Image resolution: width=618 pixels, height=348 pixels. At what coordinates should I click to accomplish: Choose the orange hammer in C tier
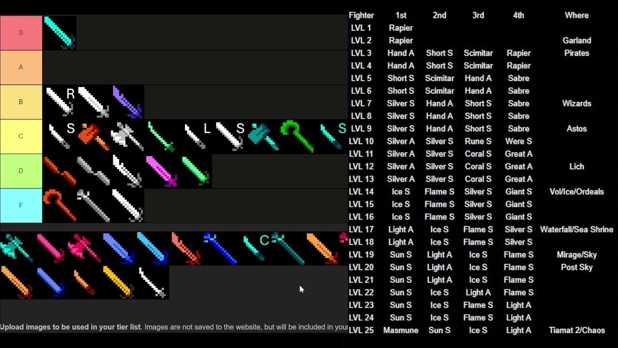click(x=93, y=136)
